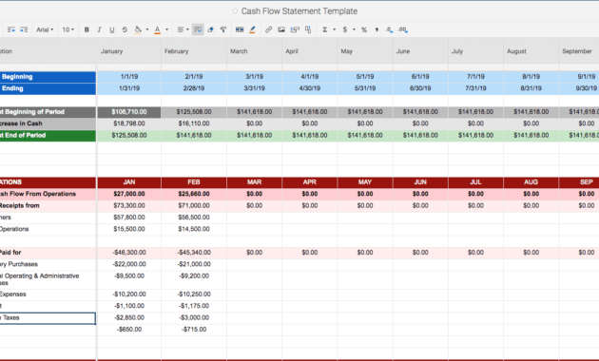
Task: Click the indent icon in toolbar
Action: [x=24, y=29]
